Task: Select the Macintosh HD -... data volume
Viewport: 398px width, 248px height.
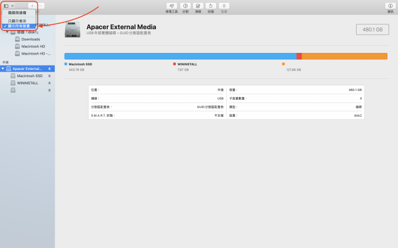Action: point(36,53)
